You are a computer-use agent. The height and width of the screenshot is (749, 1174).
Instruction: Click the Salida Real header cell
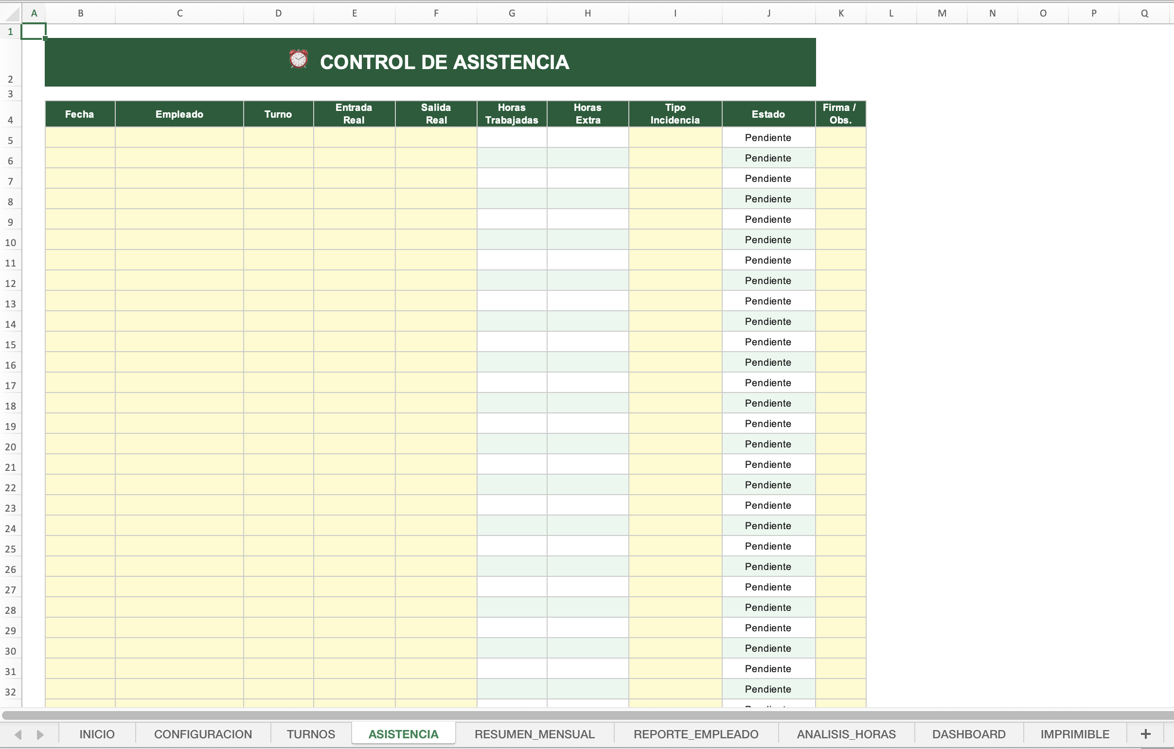[436, 114]
